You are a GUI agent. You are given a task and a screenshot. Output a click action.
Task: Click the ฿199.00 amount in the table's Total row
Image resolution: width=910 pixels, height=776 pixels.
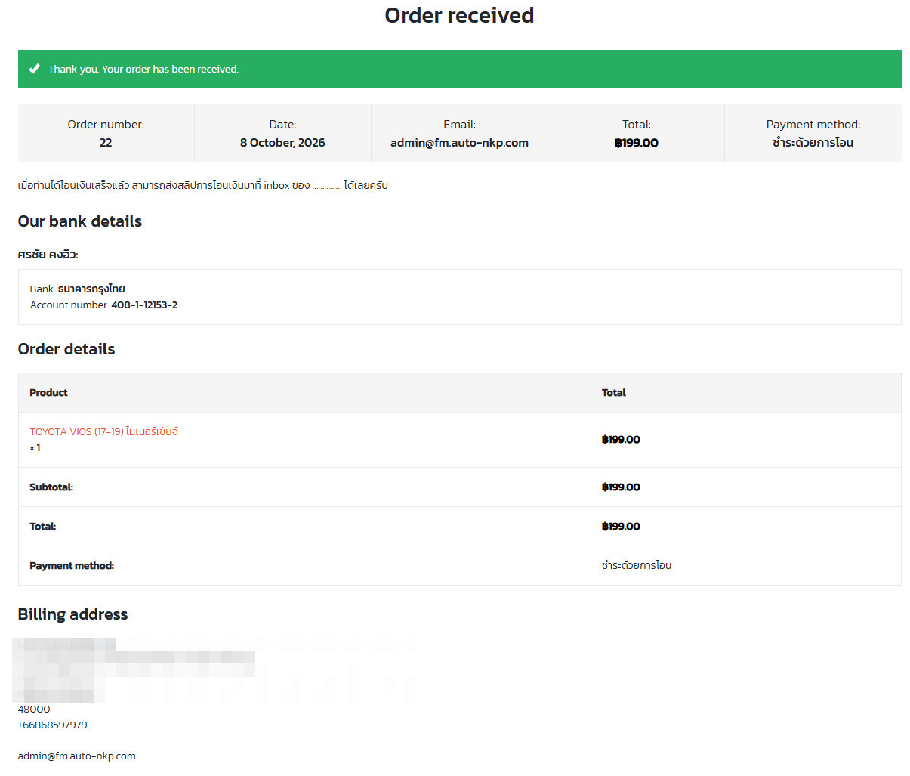[621, 527]
